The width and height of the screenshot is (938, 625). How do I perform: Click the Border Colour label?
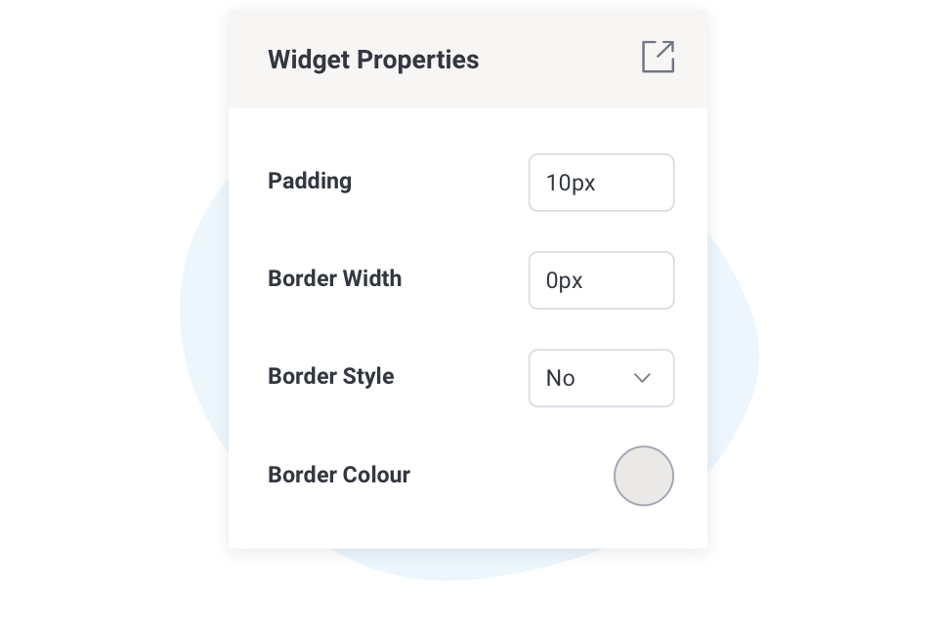pos(338,475)
